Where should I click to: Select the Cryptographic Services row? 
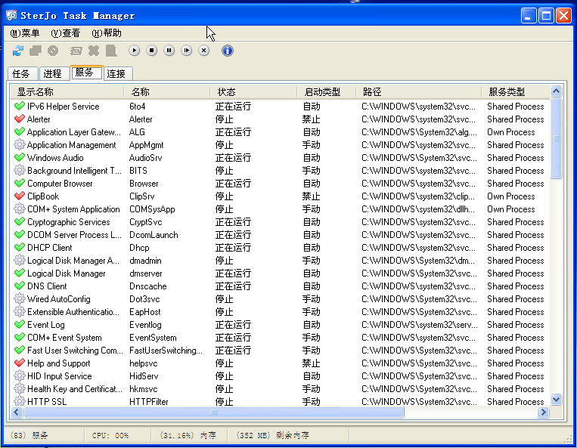click(280, 222)
